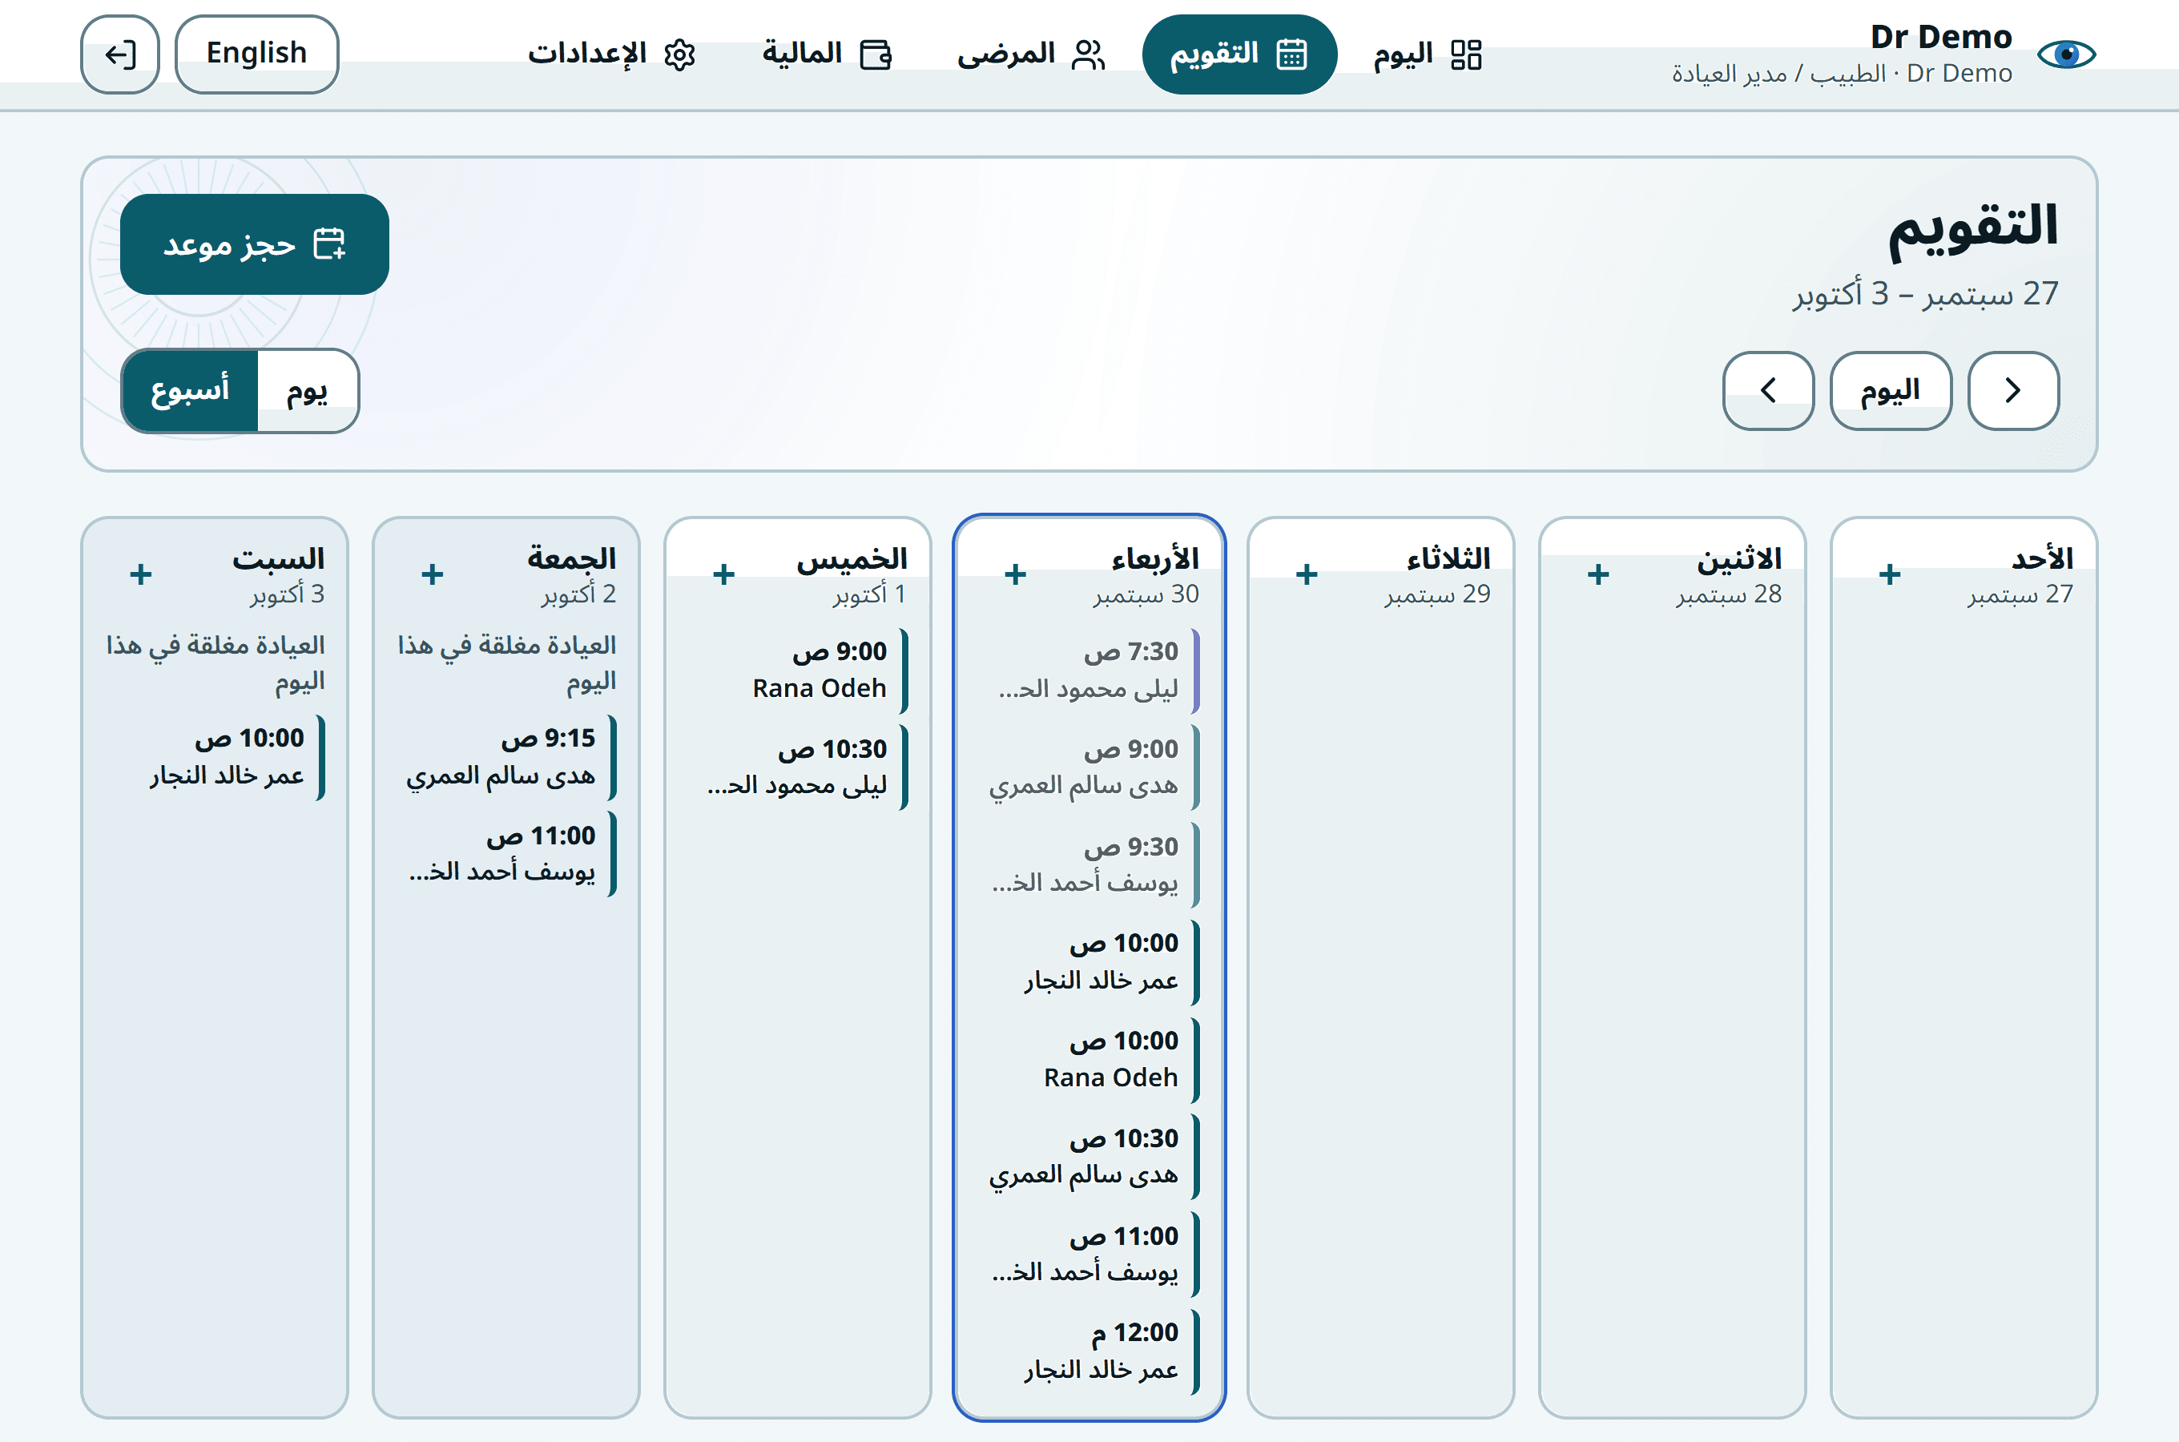Click the Dr Demo user name

coord(1941,38)
